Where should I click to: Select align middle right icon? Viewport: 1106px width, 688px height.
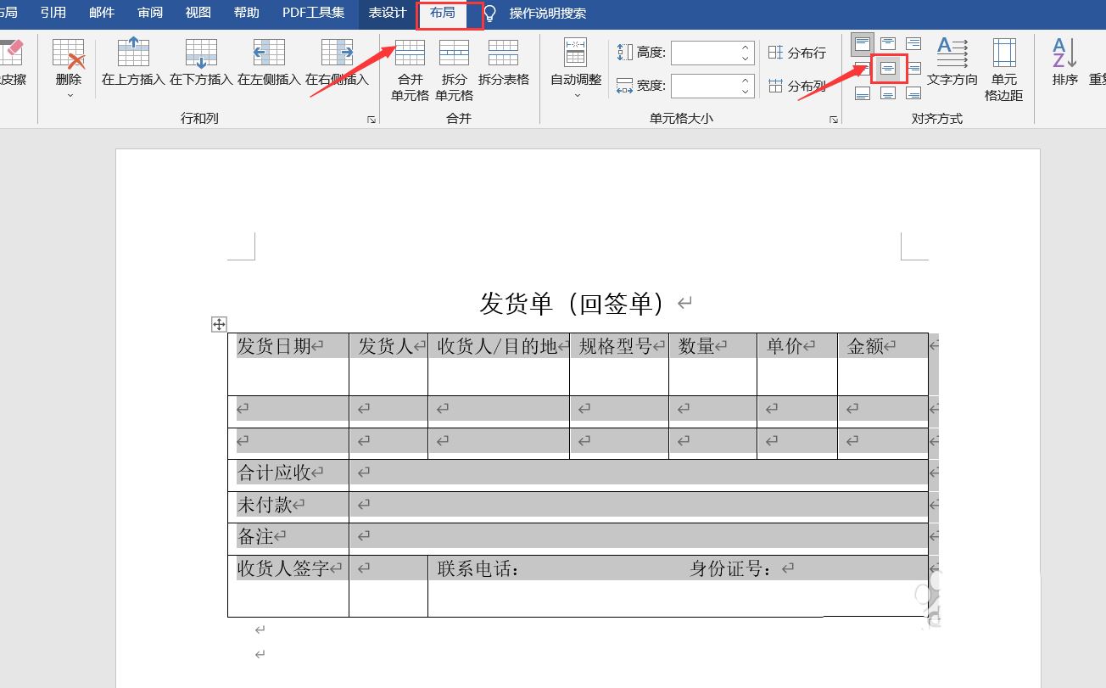[913, 68]
